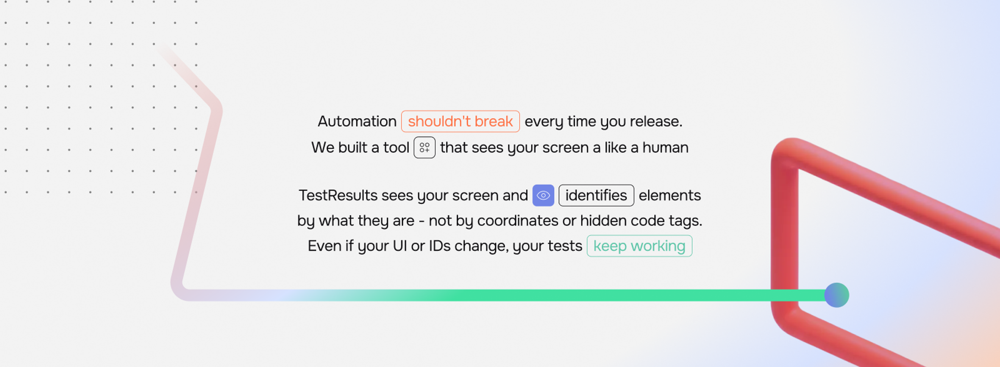Click the phrase "We built a tool"
This screenshot has height=367, width=1000.
tap(360, 148)
